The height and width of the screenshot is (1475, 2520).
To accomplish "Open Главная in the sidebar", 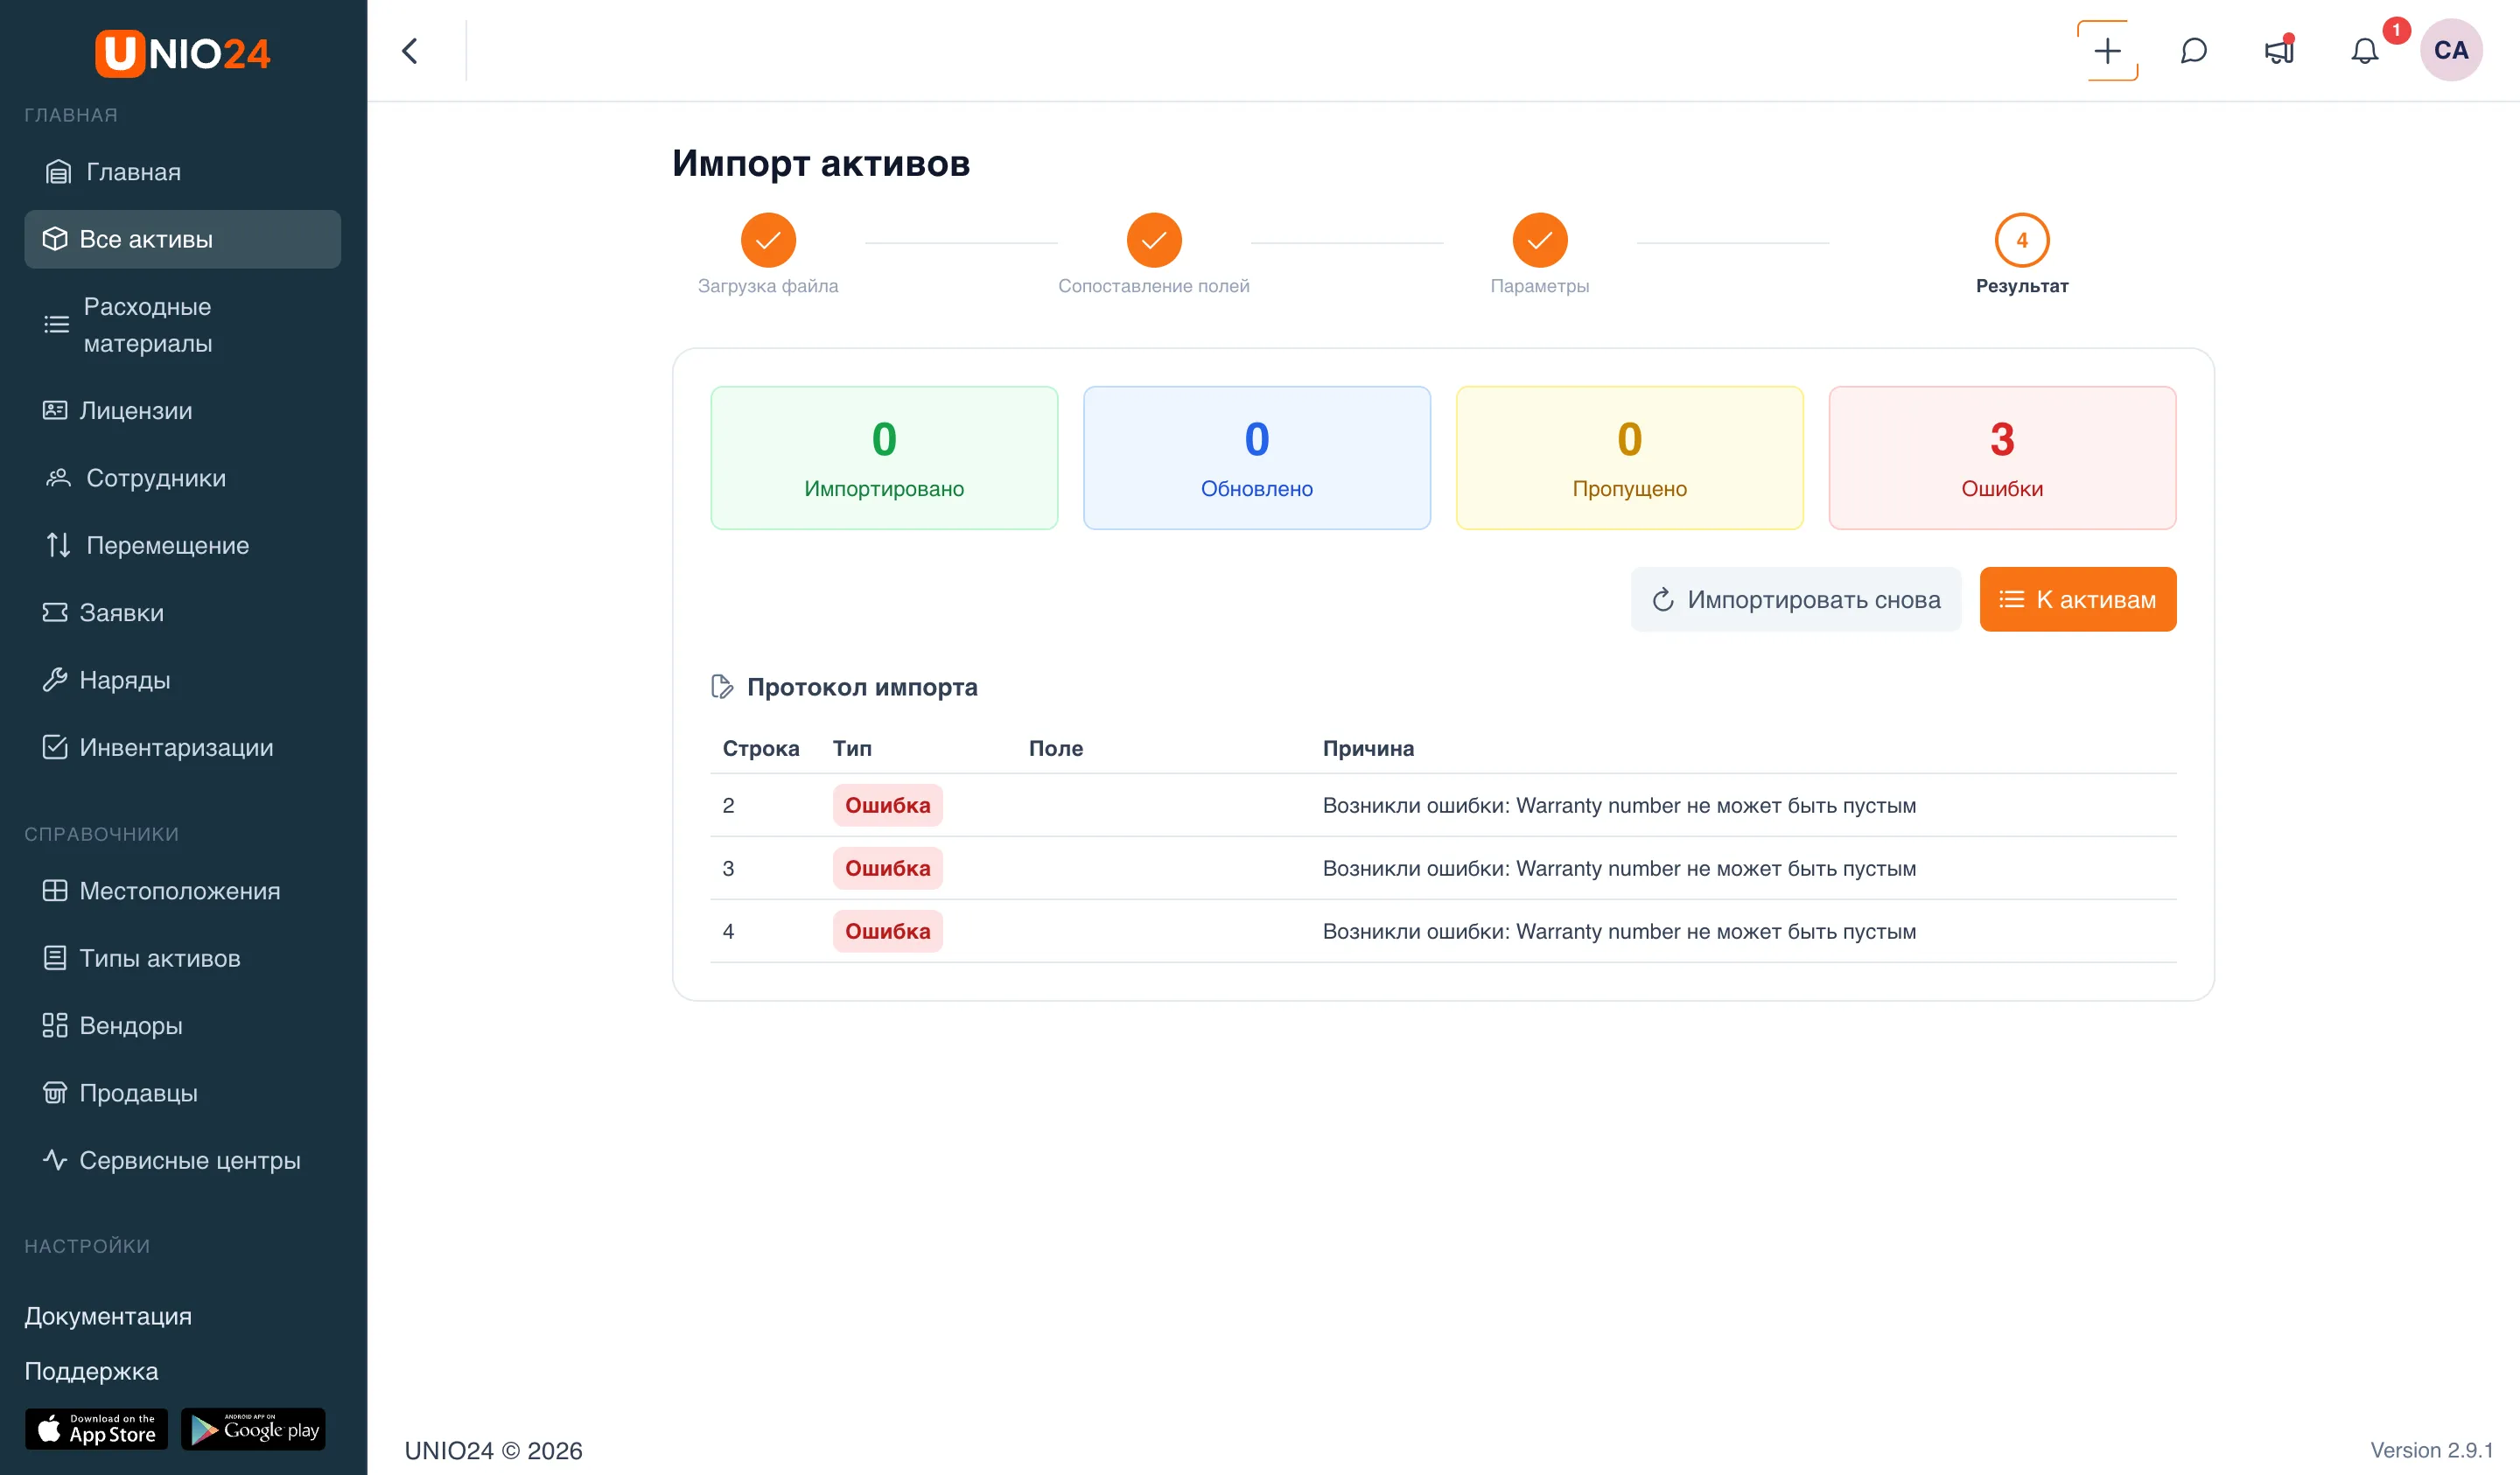I will pos(183,172).
